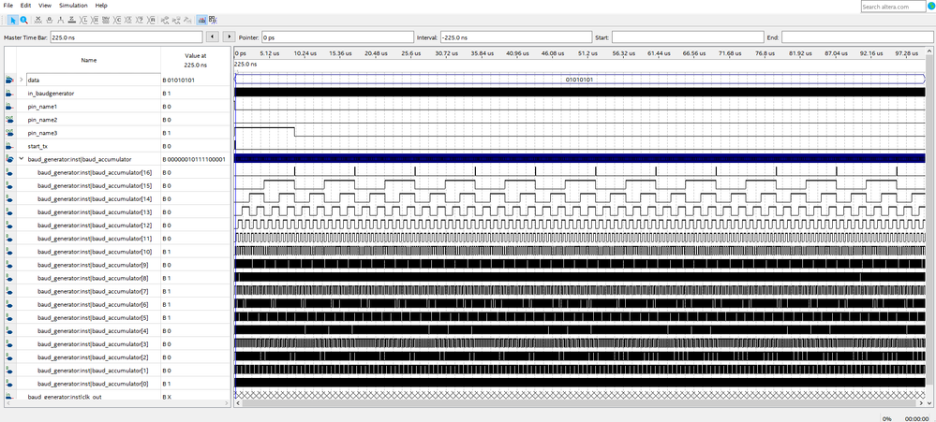Run Timing Simulation

[x=176, y=20]
